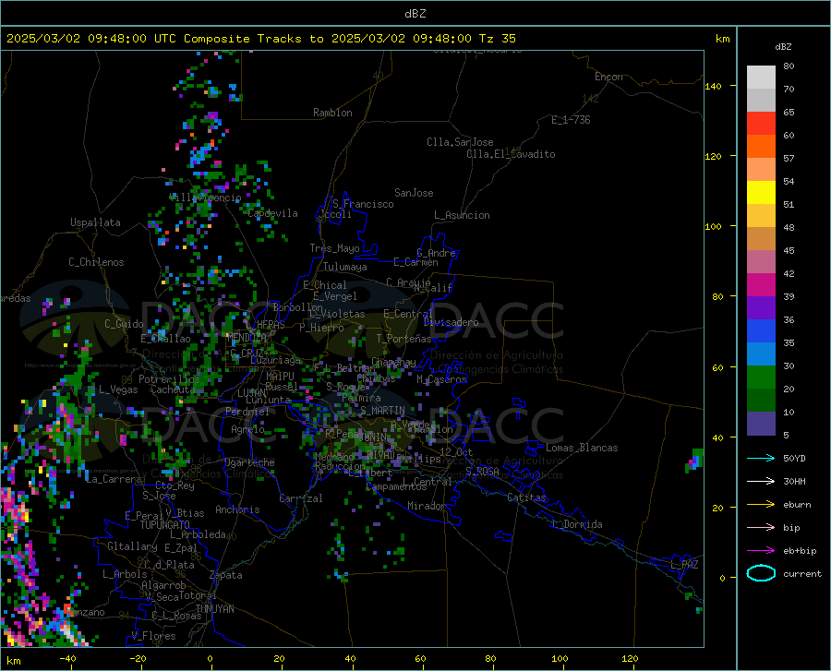Click the Villavicencio label
This screenshot has height=671, width=831.
pyautogui.click(x=206, y=198)
